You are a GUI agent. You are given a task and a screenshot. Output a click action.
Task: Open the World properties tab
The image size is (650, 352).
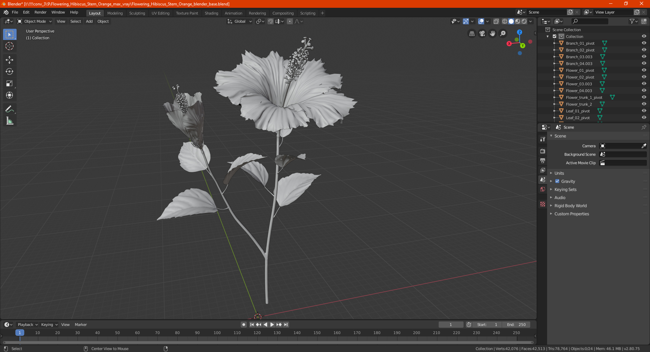click(x=543, y=189)
